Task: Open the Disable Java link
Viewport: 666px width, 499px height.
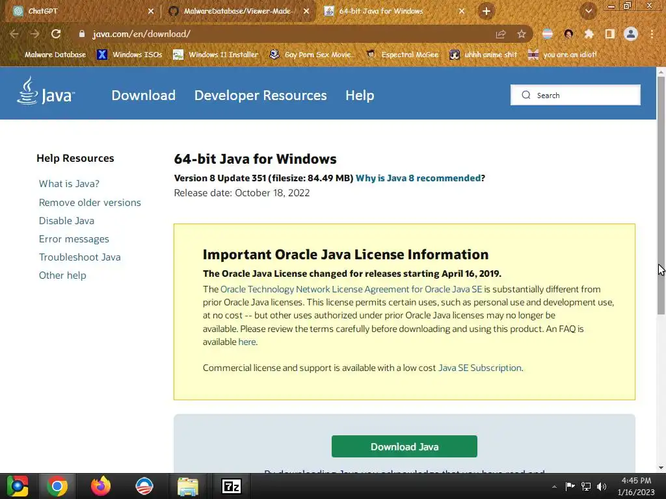Action: click(67, 221)
